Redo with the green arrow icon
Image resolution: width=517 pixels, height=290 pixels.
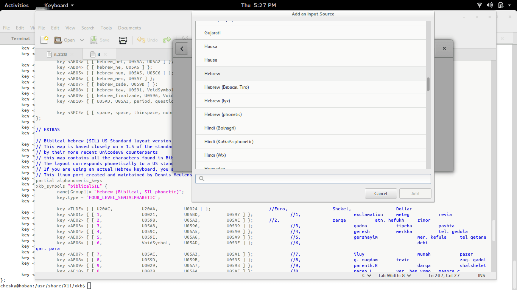click(167, 40)
